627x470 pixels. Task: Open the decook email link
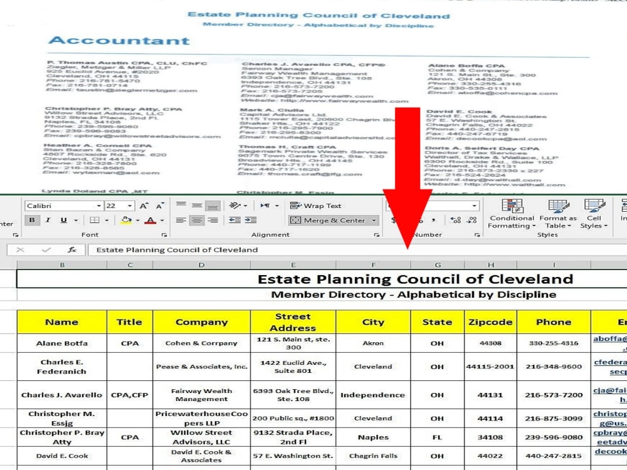point(611,451)
